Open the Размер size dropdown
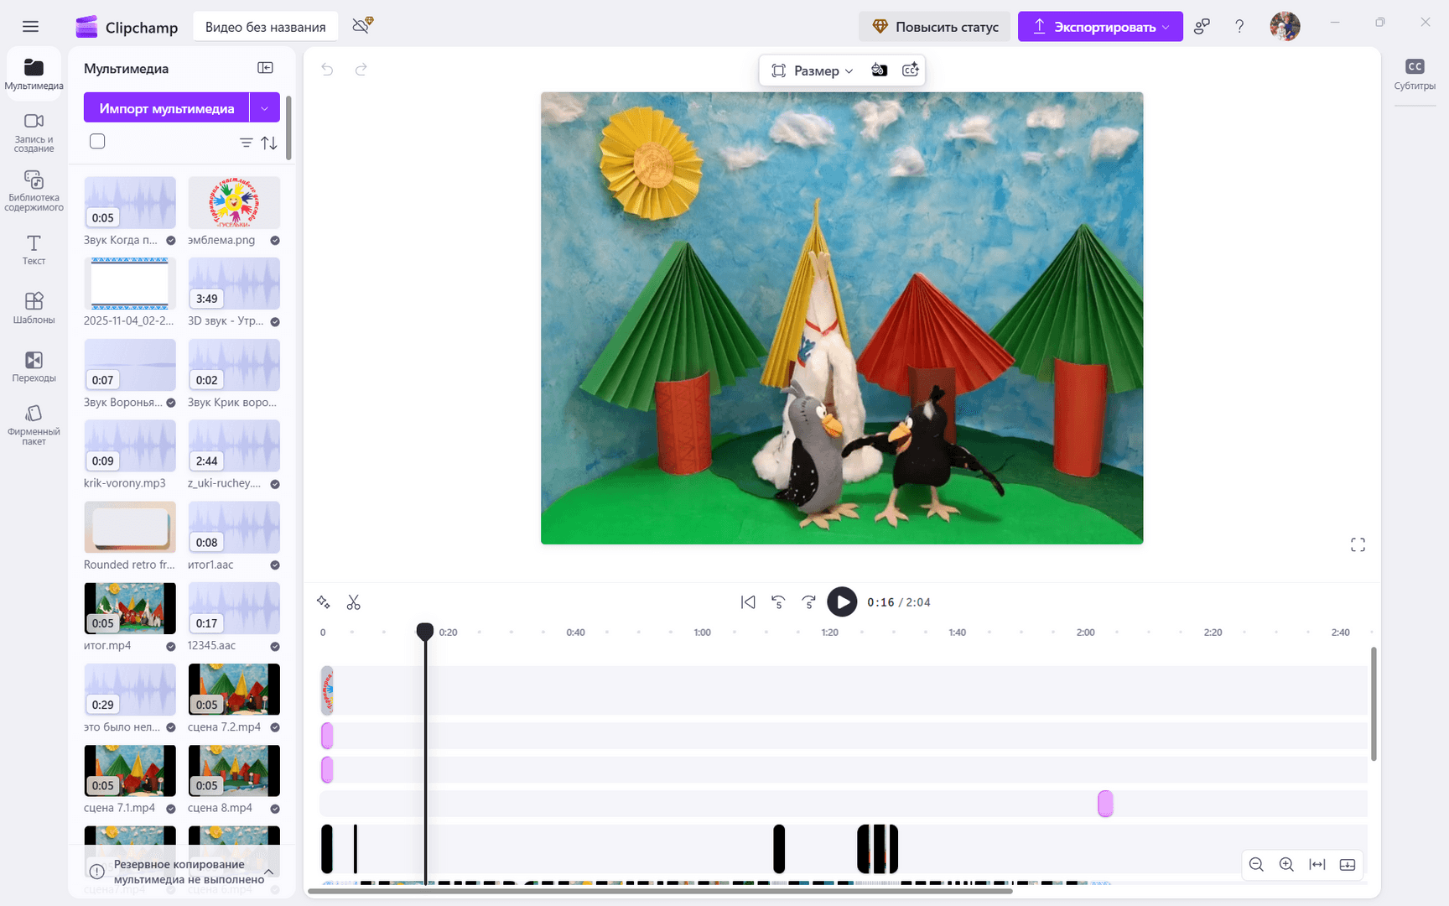The image size is (1449, 906). pyautogui.click(x=812, y=70)
